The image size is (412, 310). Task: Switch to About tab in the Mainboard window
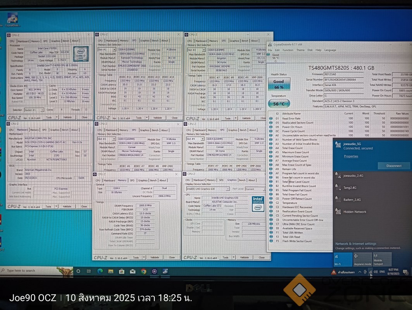coord(75,130)
